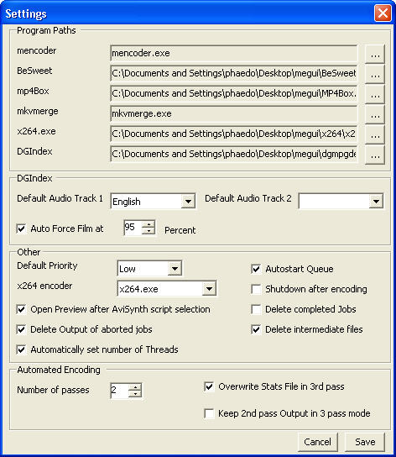Click browse button next to mkvmerge
This screenshot has width=396, height=457.
point(375,114)
